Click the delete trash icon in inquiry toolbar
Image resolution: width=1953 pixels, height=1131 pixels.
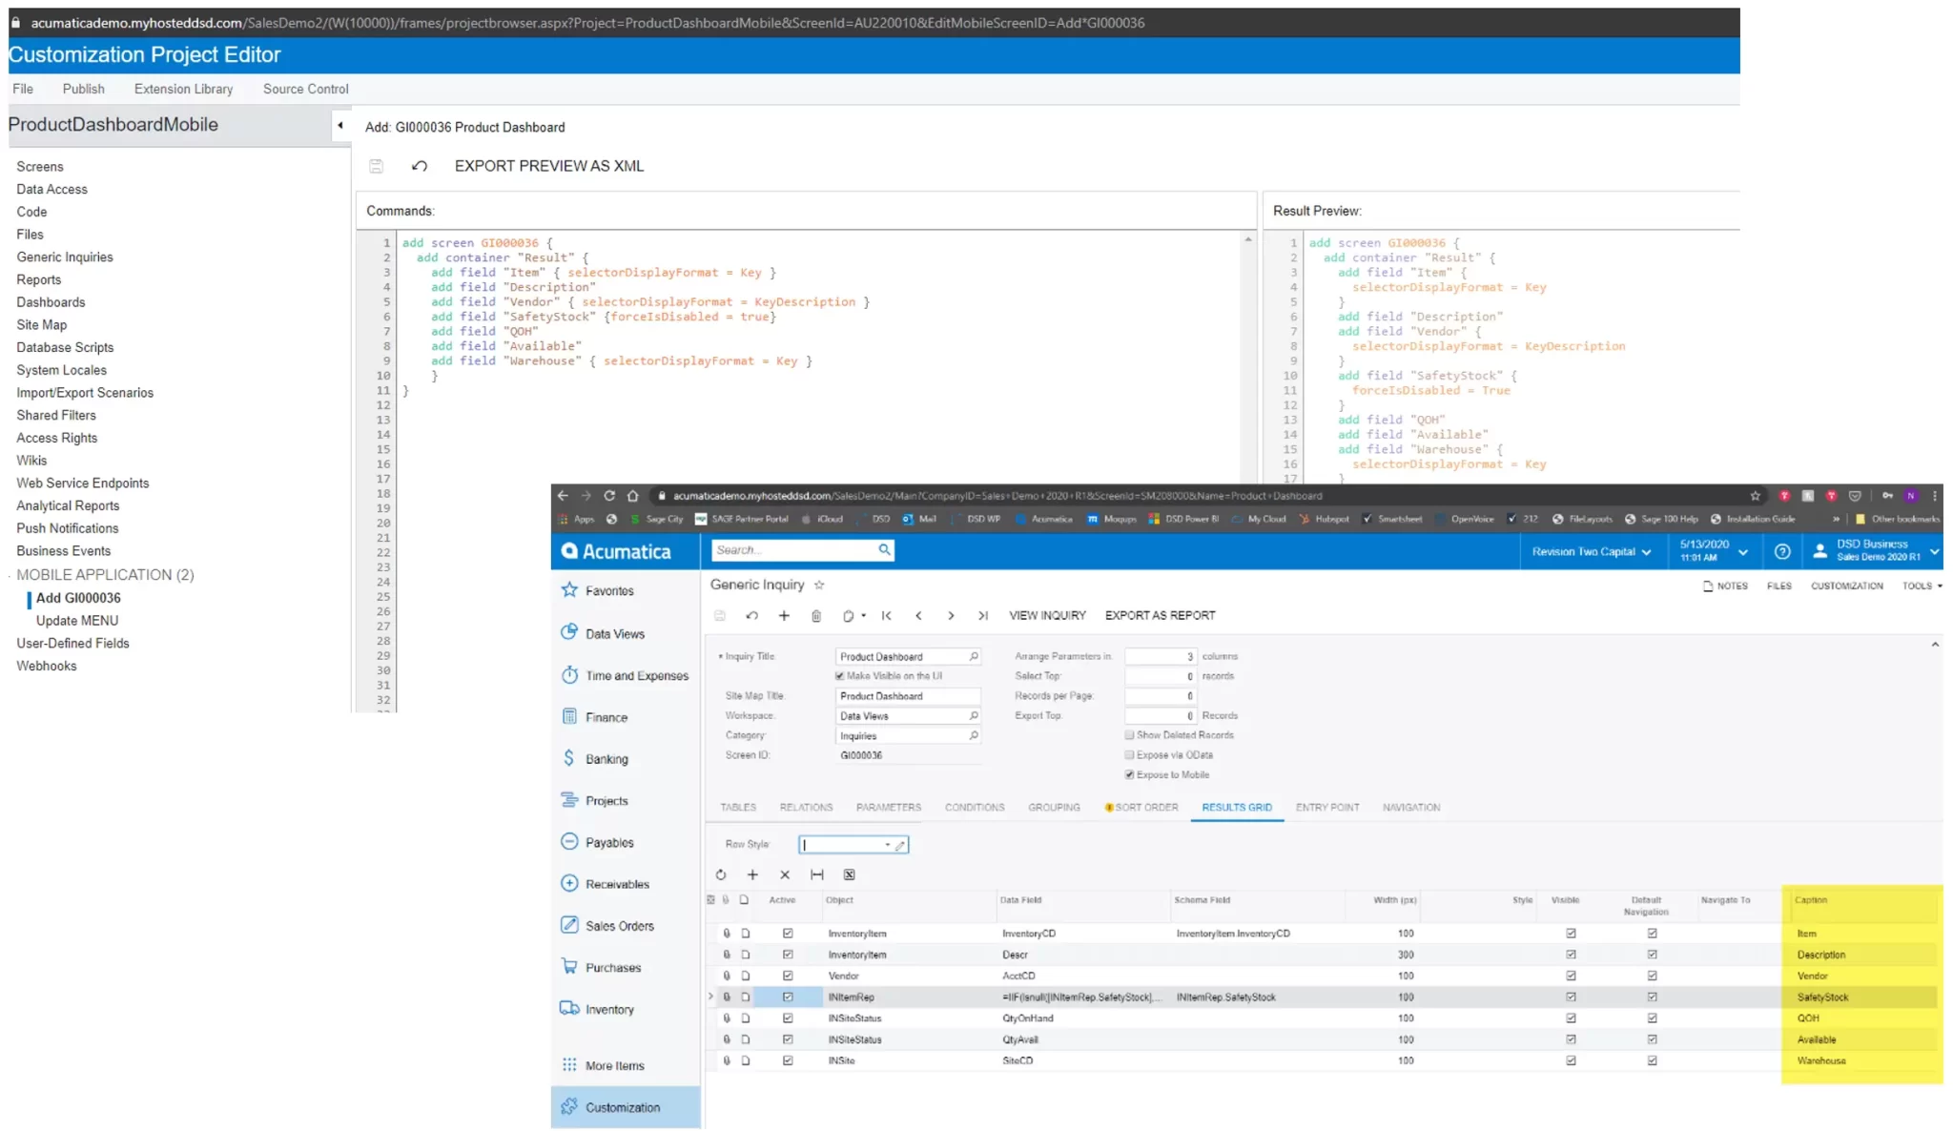click(816, 616)
